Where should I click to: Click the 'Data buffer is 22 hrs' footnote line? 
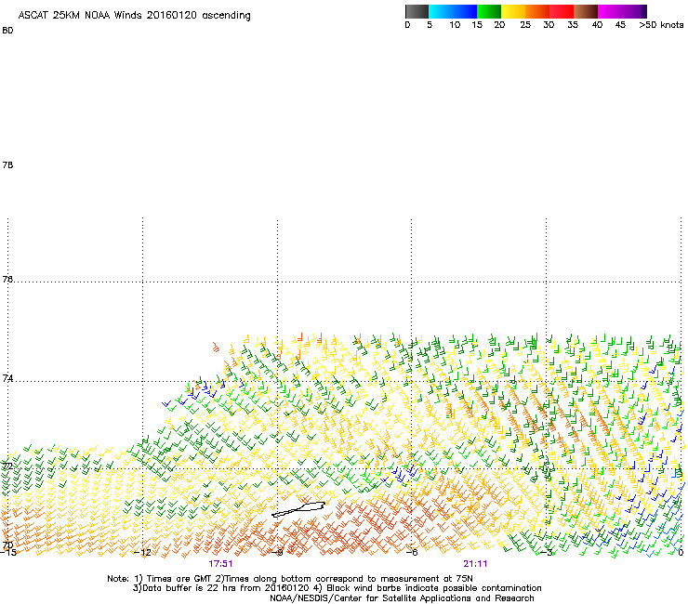(337, 588)
